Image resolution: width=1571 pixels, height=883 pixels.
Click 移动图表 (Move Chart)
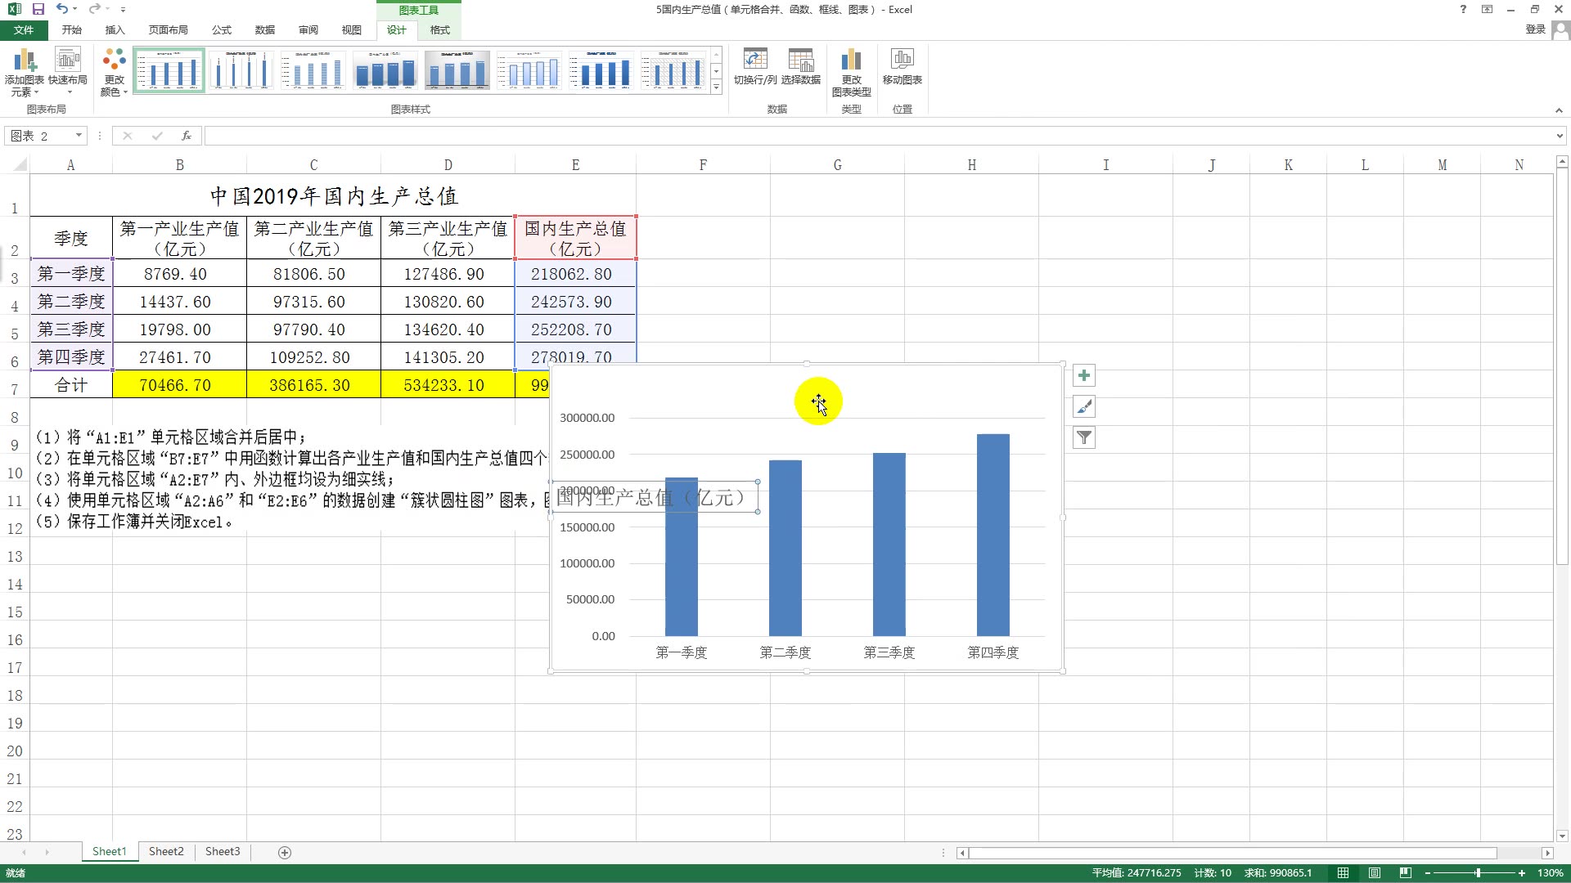(902, 67)
